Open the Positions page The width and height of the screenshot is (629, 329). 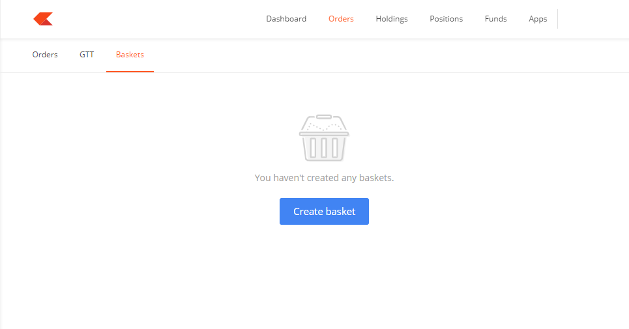tap(446, 19)
